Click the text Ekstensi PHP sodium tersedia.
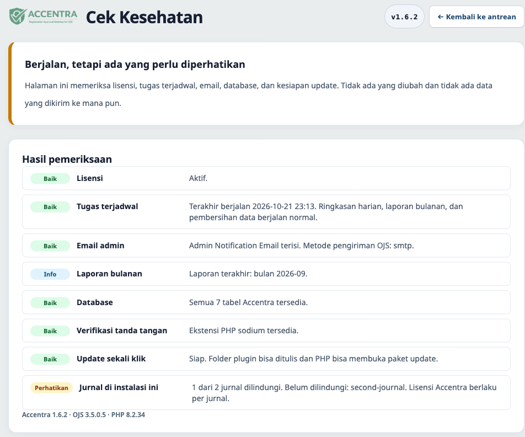The width and height of the screenshot is (525, 437). coord(244,331)
